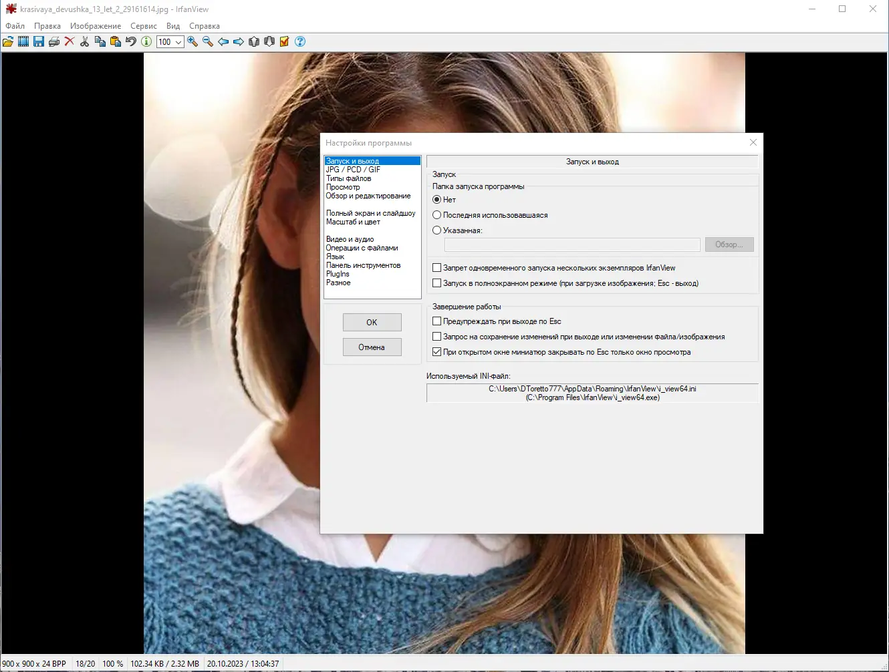The height and width of the screenshot is (672, 889).
Task: Open settings via the checkmark icon
Action: tap(285, 41)
